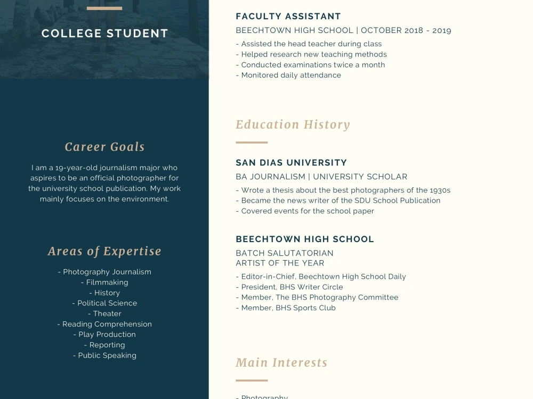Viewport: 533px width, 399px height.
Task: Select the career goals paragraph text
Action: point(104,183)
